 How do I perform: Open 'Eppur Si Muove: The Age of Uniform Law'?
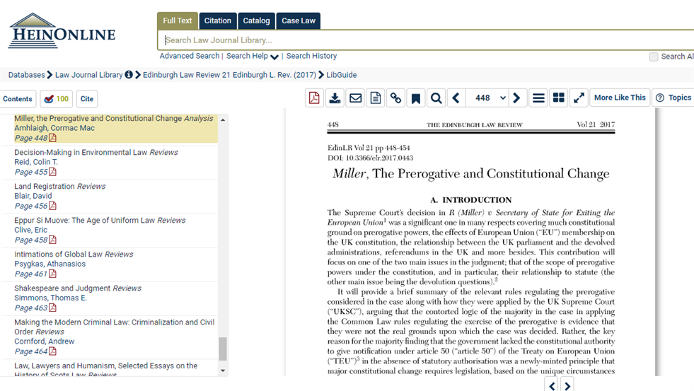[100, 221]
